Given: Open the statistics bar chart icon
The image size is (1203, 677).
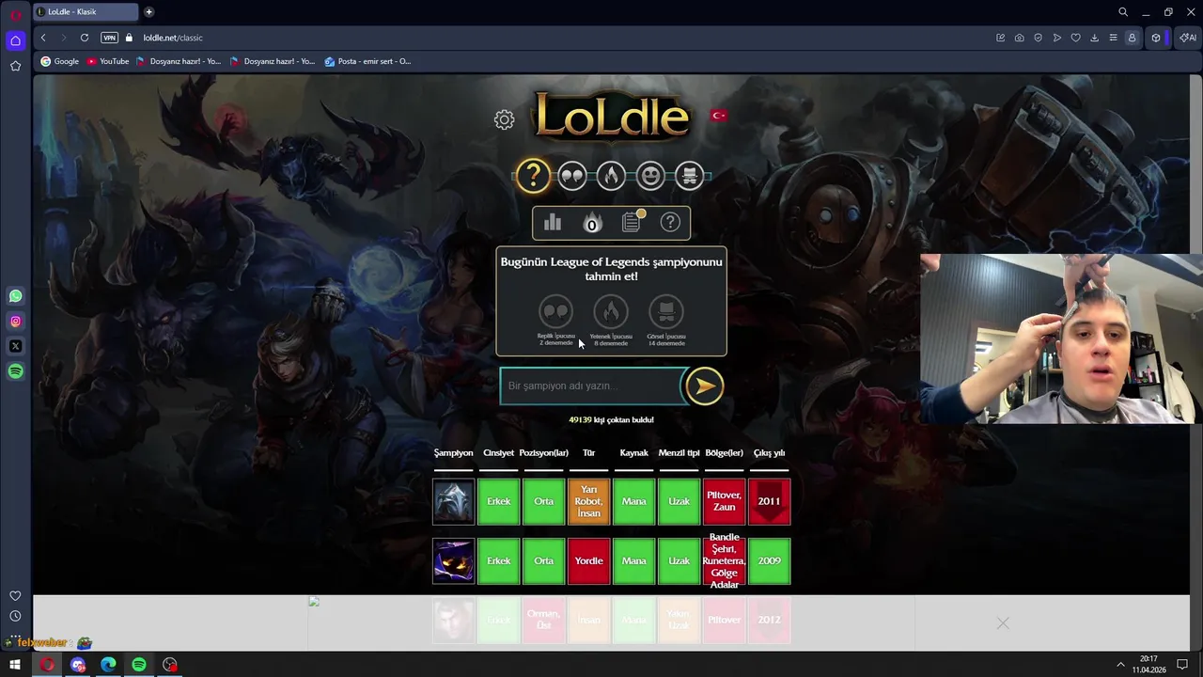Looking at the screenshot, I should tap(553, 223).
